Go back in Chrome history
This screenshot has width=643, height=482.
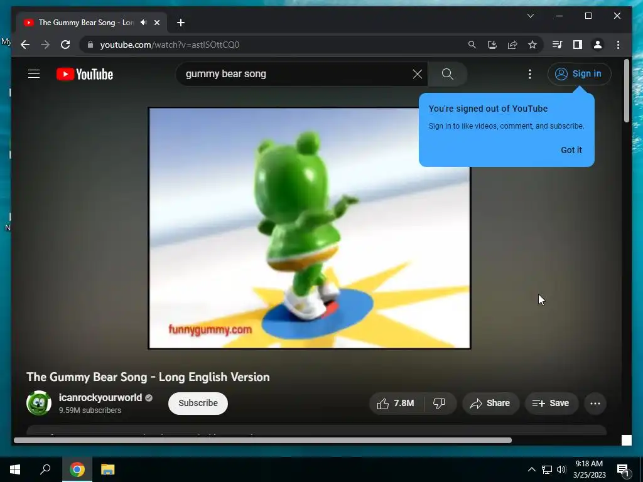pyautogui.click(x=25, y=45)
